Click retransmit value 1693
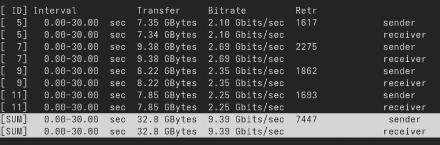 click(x=306, y=95)
